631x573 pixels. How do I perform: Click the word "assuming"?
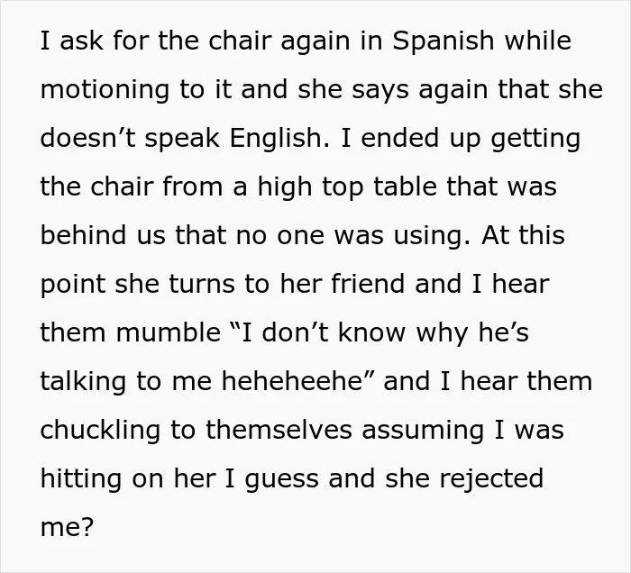423,431
